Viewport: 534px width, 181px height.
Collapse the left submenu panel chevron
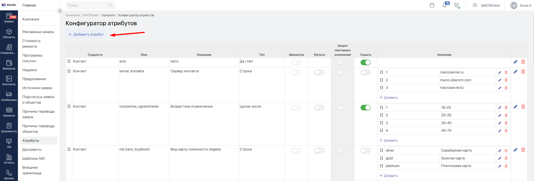point(60,11)
